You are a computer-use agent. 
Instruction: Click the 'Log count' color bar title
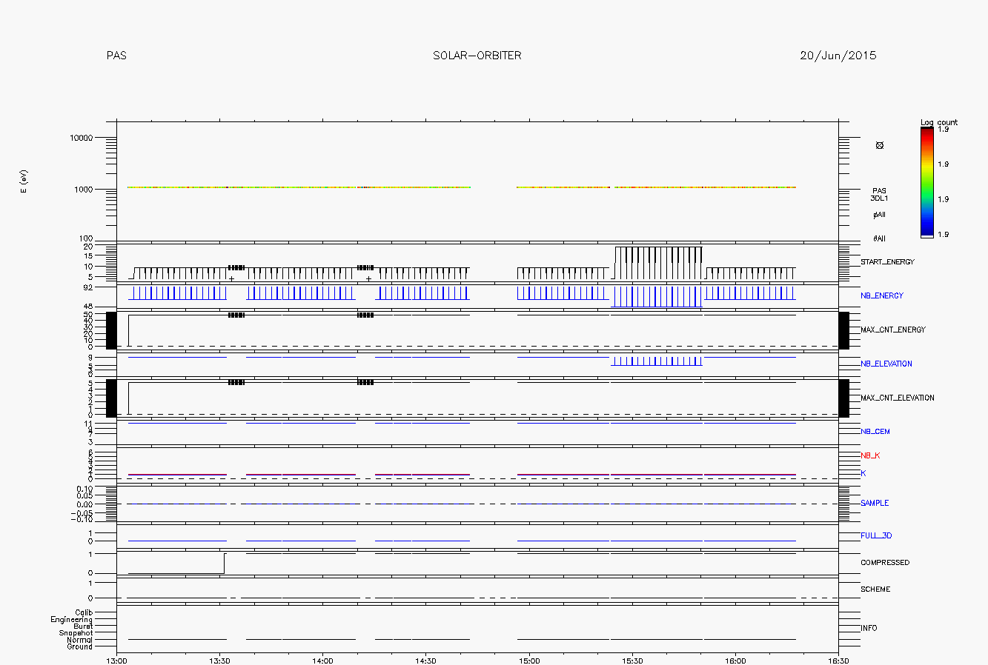point(939,122)
